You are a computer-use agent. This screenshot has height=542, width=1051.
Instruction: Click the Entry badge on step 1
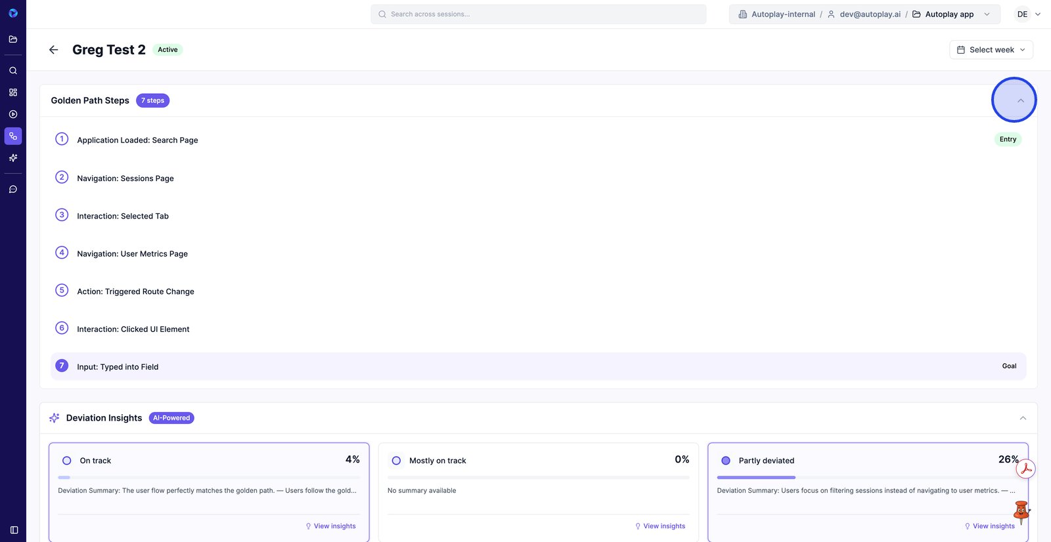point(1008,139)
